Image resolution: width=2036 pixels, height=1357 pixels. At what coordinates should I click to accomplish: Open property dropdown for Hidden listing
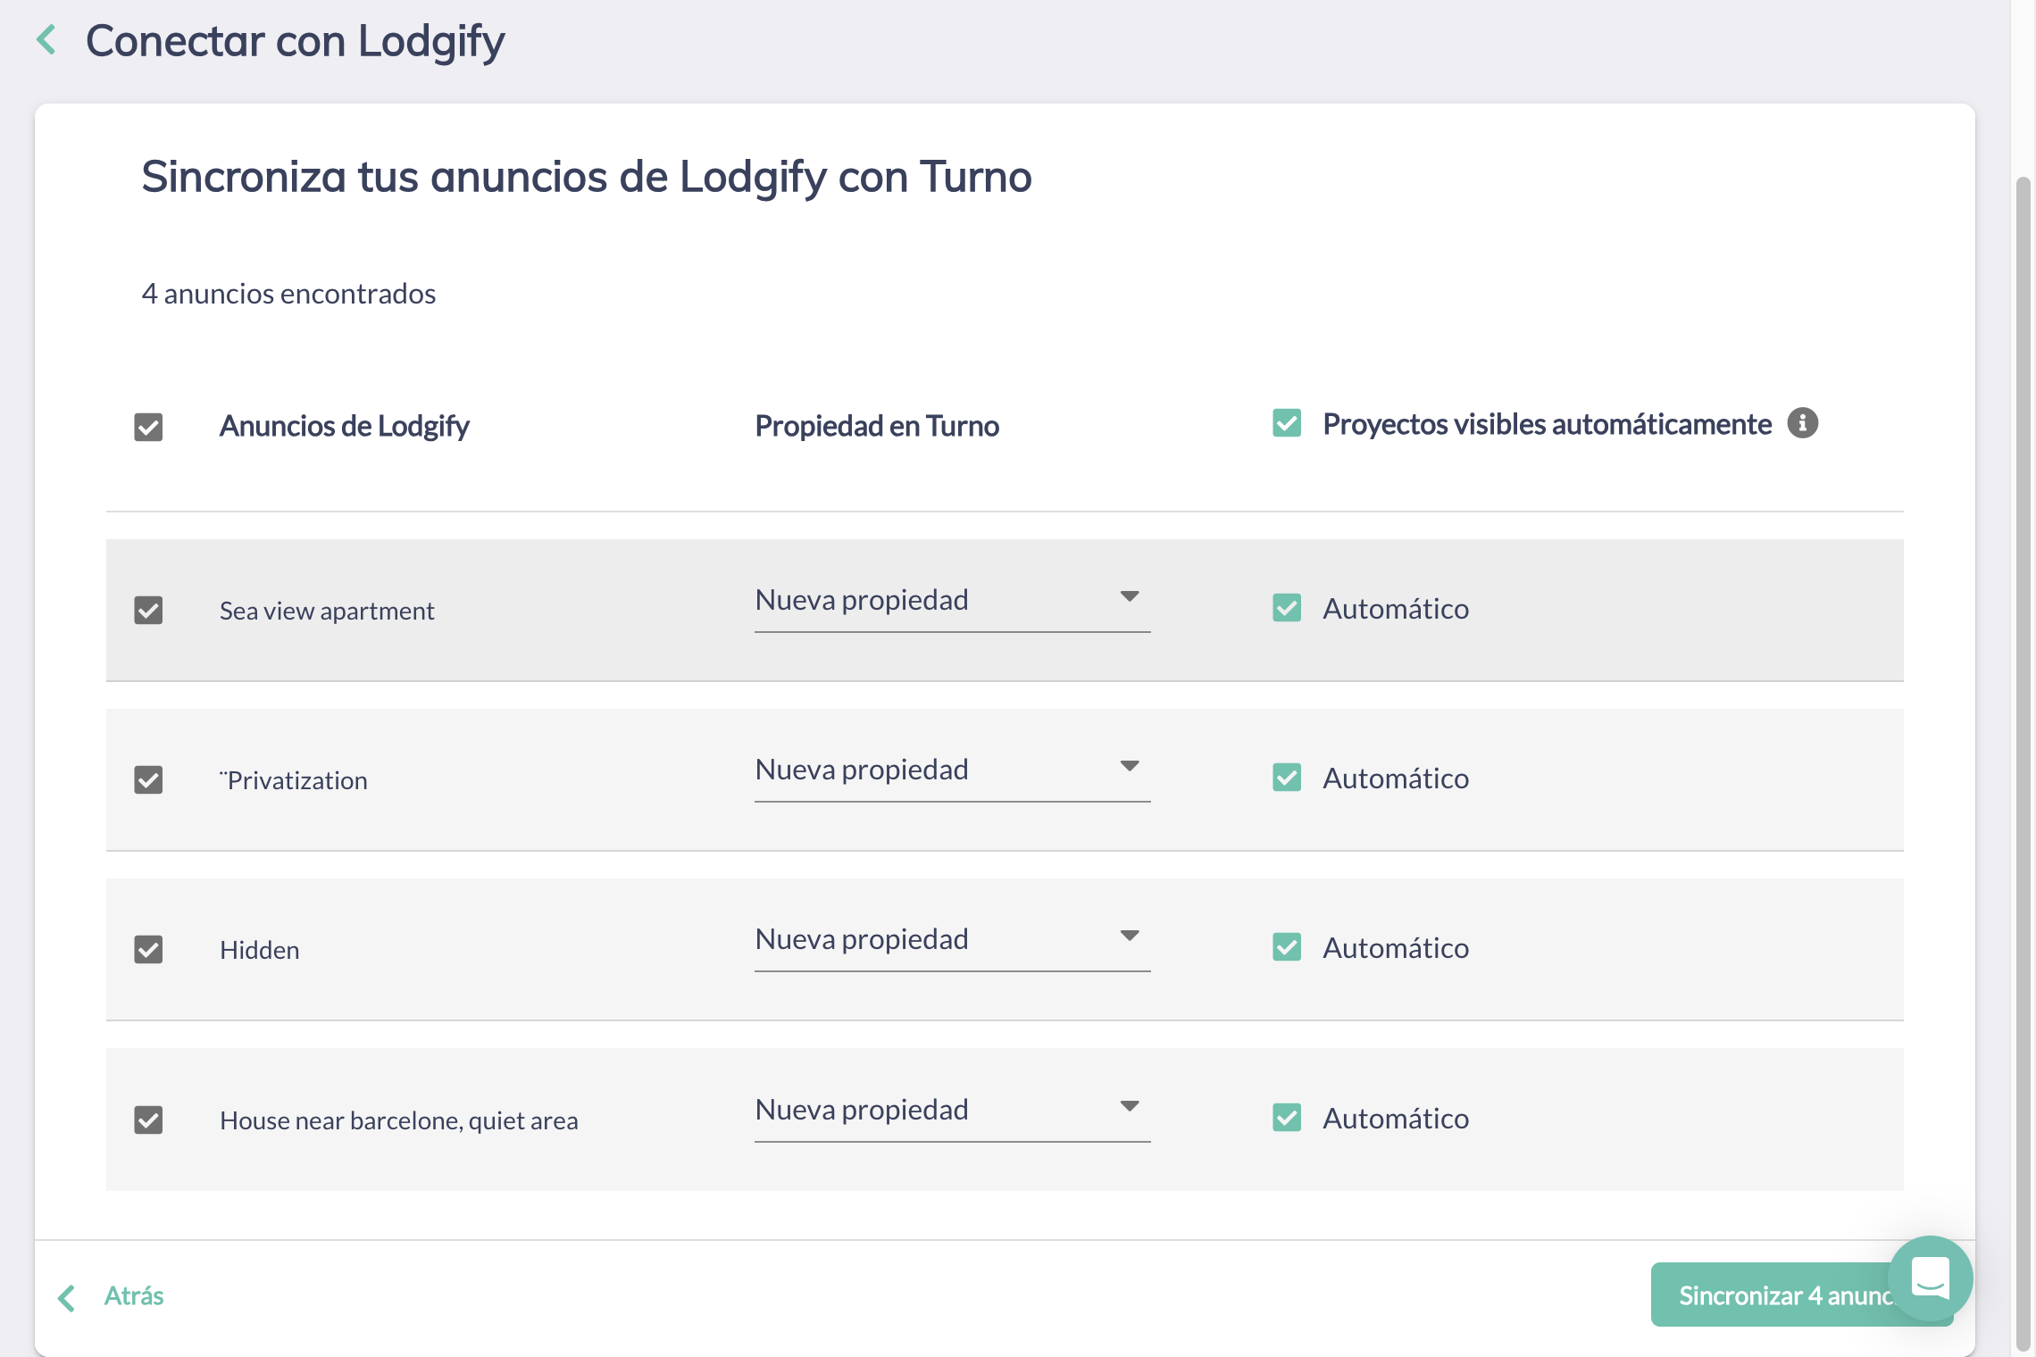(x=952, y=940)
